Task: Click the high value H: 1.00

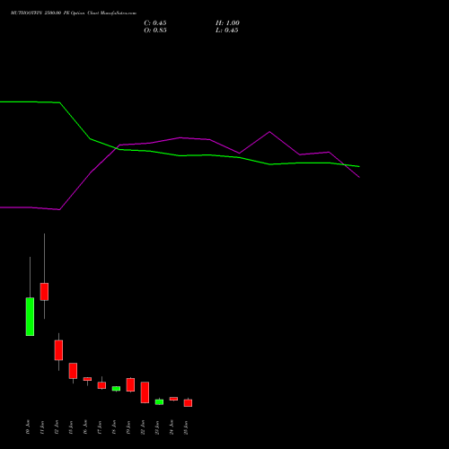Action: 227,23
